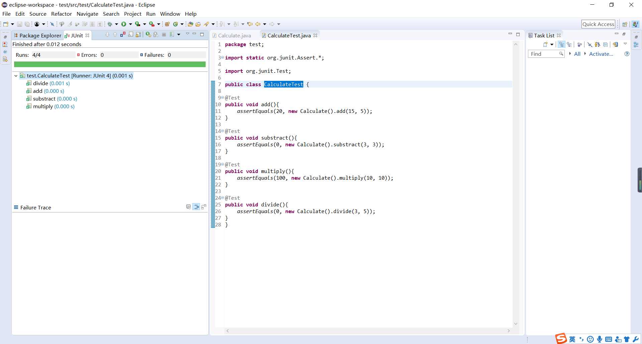
Task: Toggle Filter Stack Trace in Failure Trace
Action: (x=196, y=207)
